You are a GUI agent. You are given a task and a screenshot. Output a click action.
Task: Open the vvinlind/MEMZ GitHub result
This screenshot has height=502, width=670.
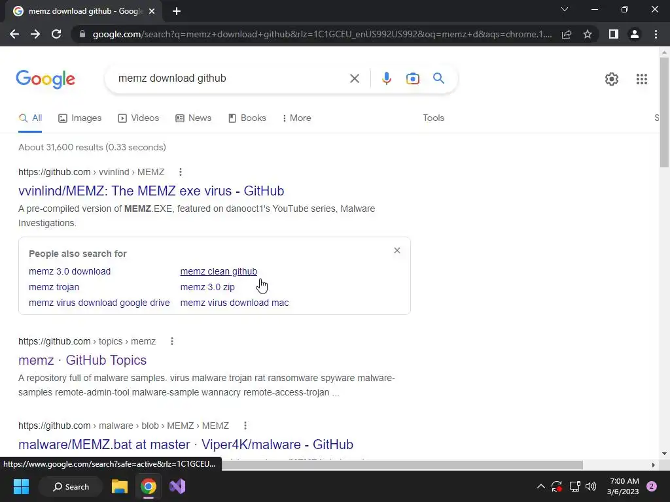pyautogui.click(x=151, y=191)
